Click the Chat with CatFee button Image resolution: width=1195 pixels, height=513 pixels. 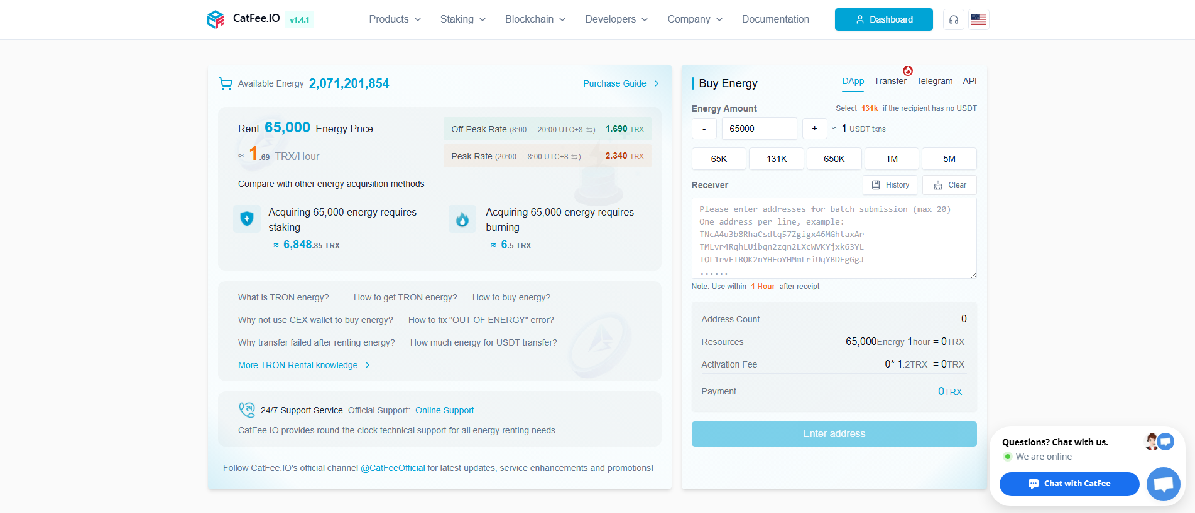[x=1069, y=484]
